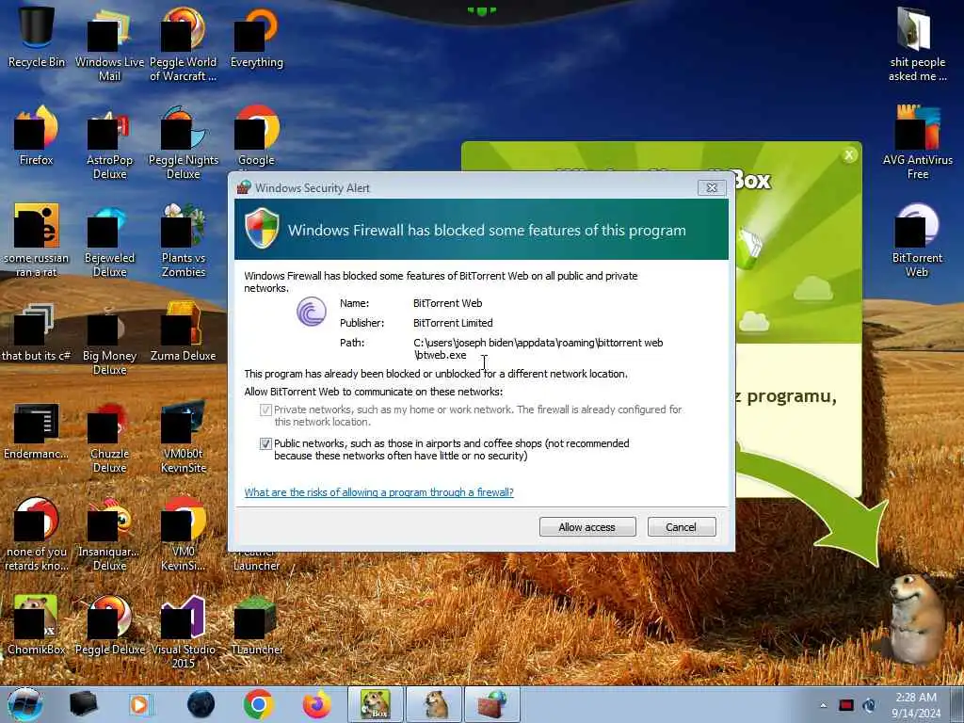The image size is (964, 723).
Task: Show hidden system tray icons
Action: coord(823,705)
